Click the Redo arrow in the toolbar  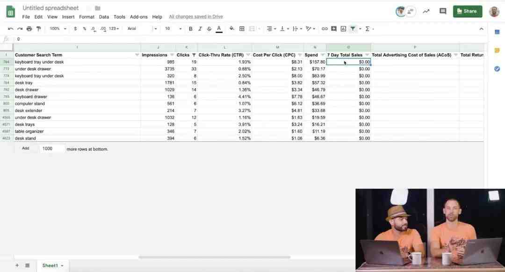coord(20,29)
